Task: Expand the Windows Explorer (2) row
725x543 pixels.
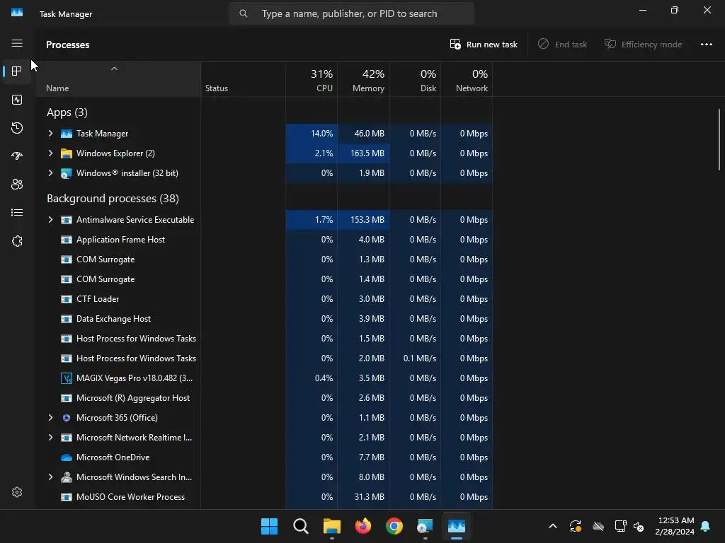Action: tap(50, 153)
